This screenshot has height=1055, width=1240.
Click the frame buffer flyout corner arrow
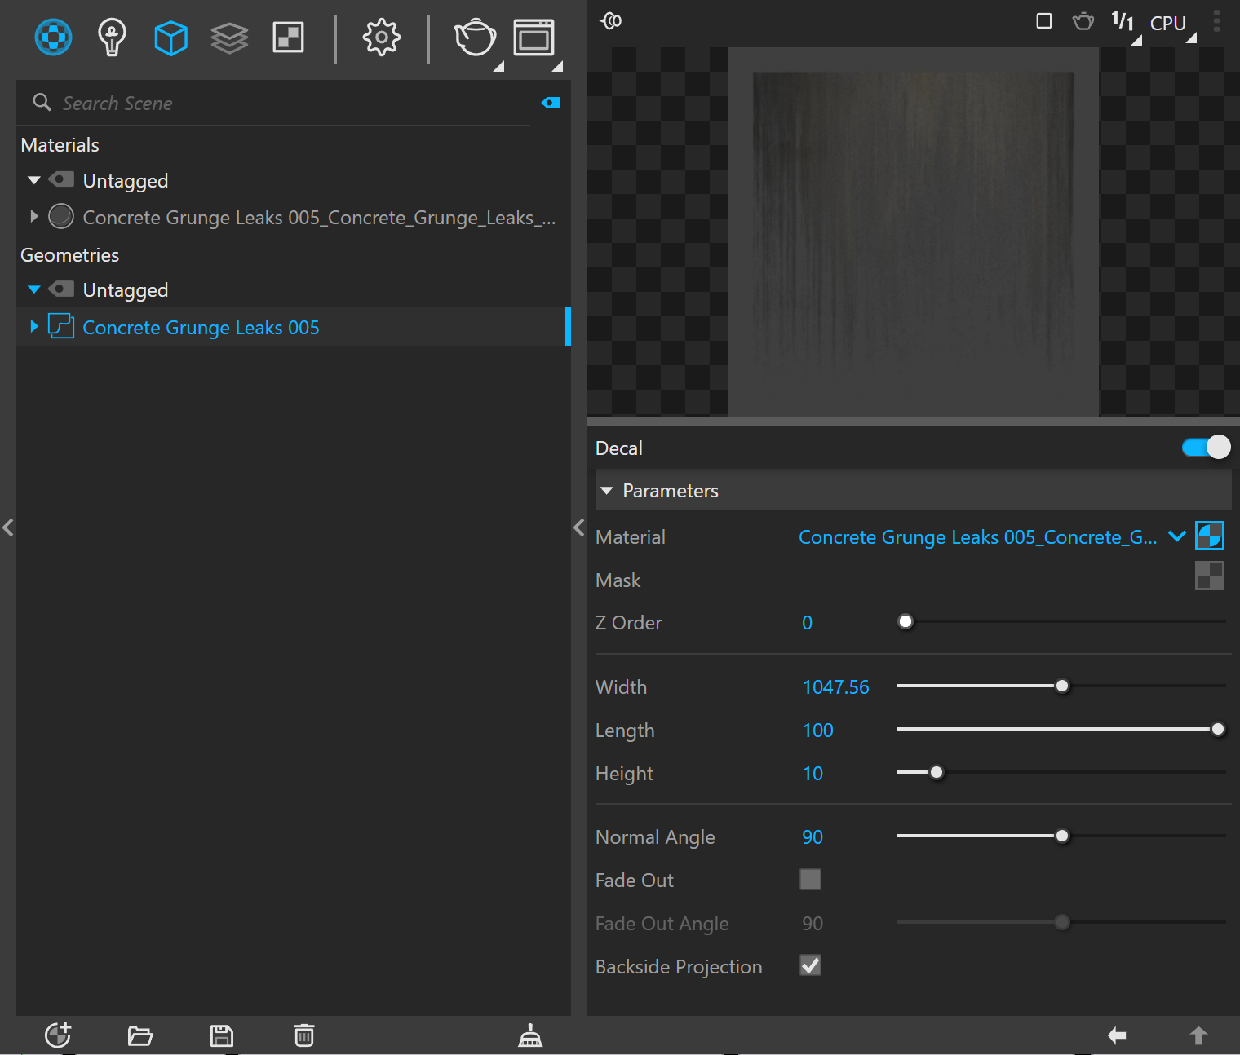pyautogui.click(x=558, y=66)
